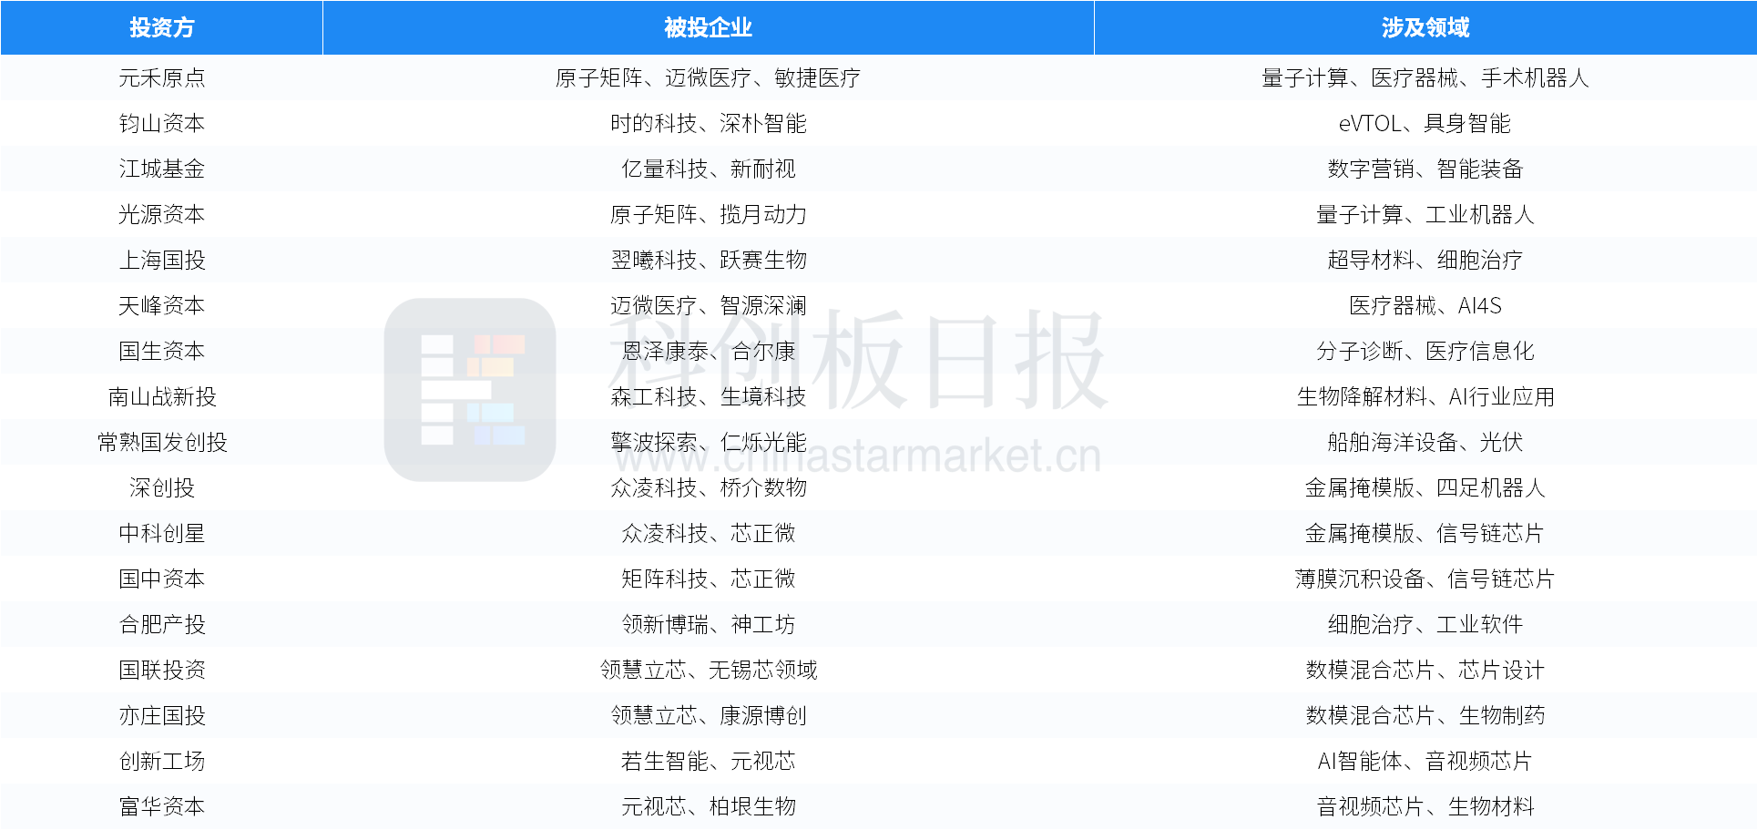The image size is (1757, 830).
Task: Click the cell 迈微医疗、智源深澜
Action: tap(709, 305)
